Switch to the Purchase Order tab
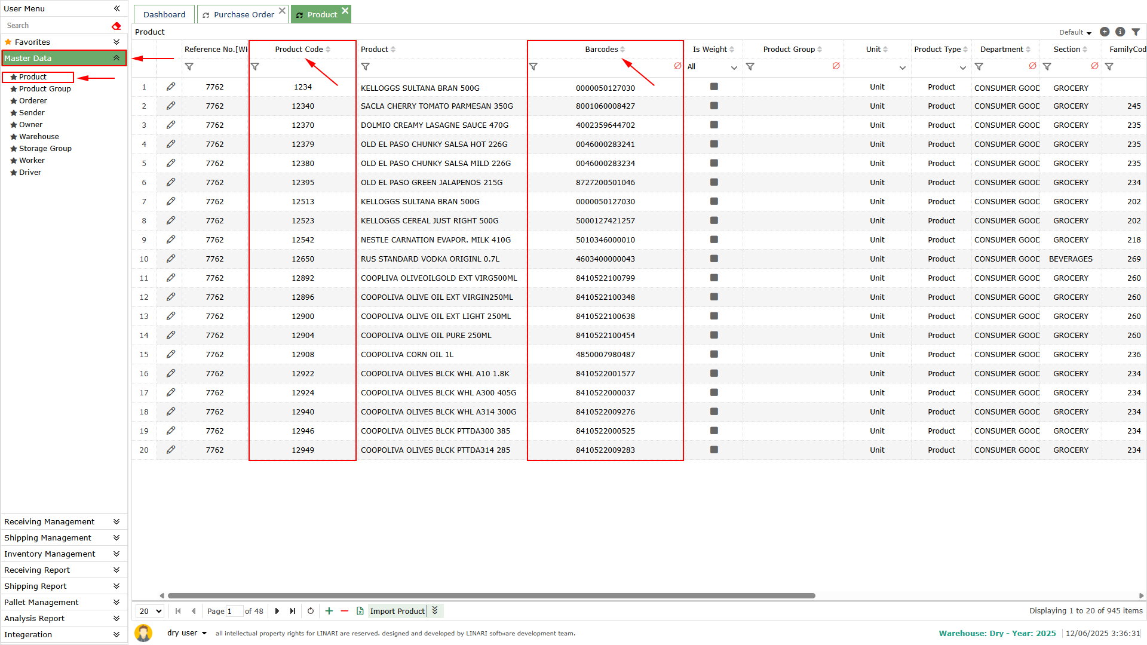The height and width of the screenshot is (645, 1147). (243, 14)
